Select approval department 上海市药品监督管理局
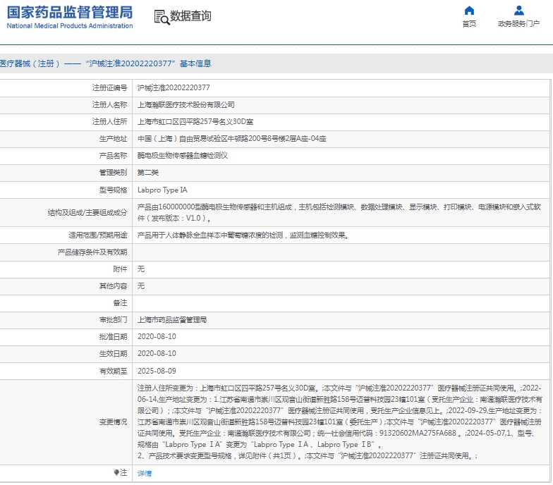The image size is (553, 485). pyautogui.click(x=172, y=320)
